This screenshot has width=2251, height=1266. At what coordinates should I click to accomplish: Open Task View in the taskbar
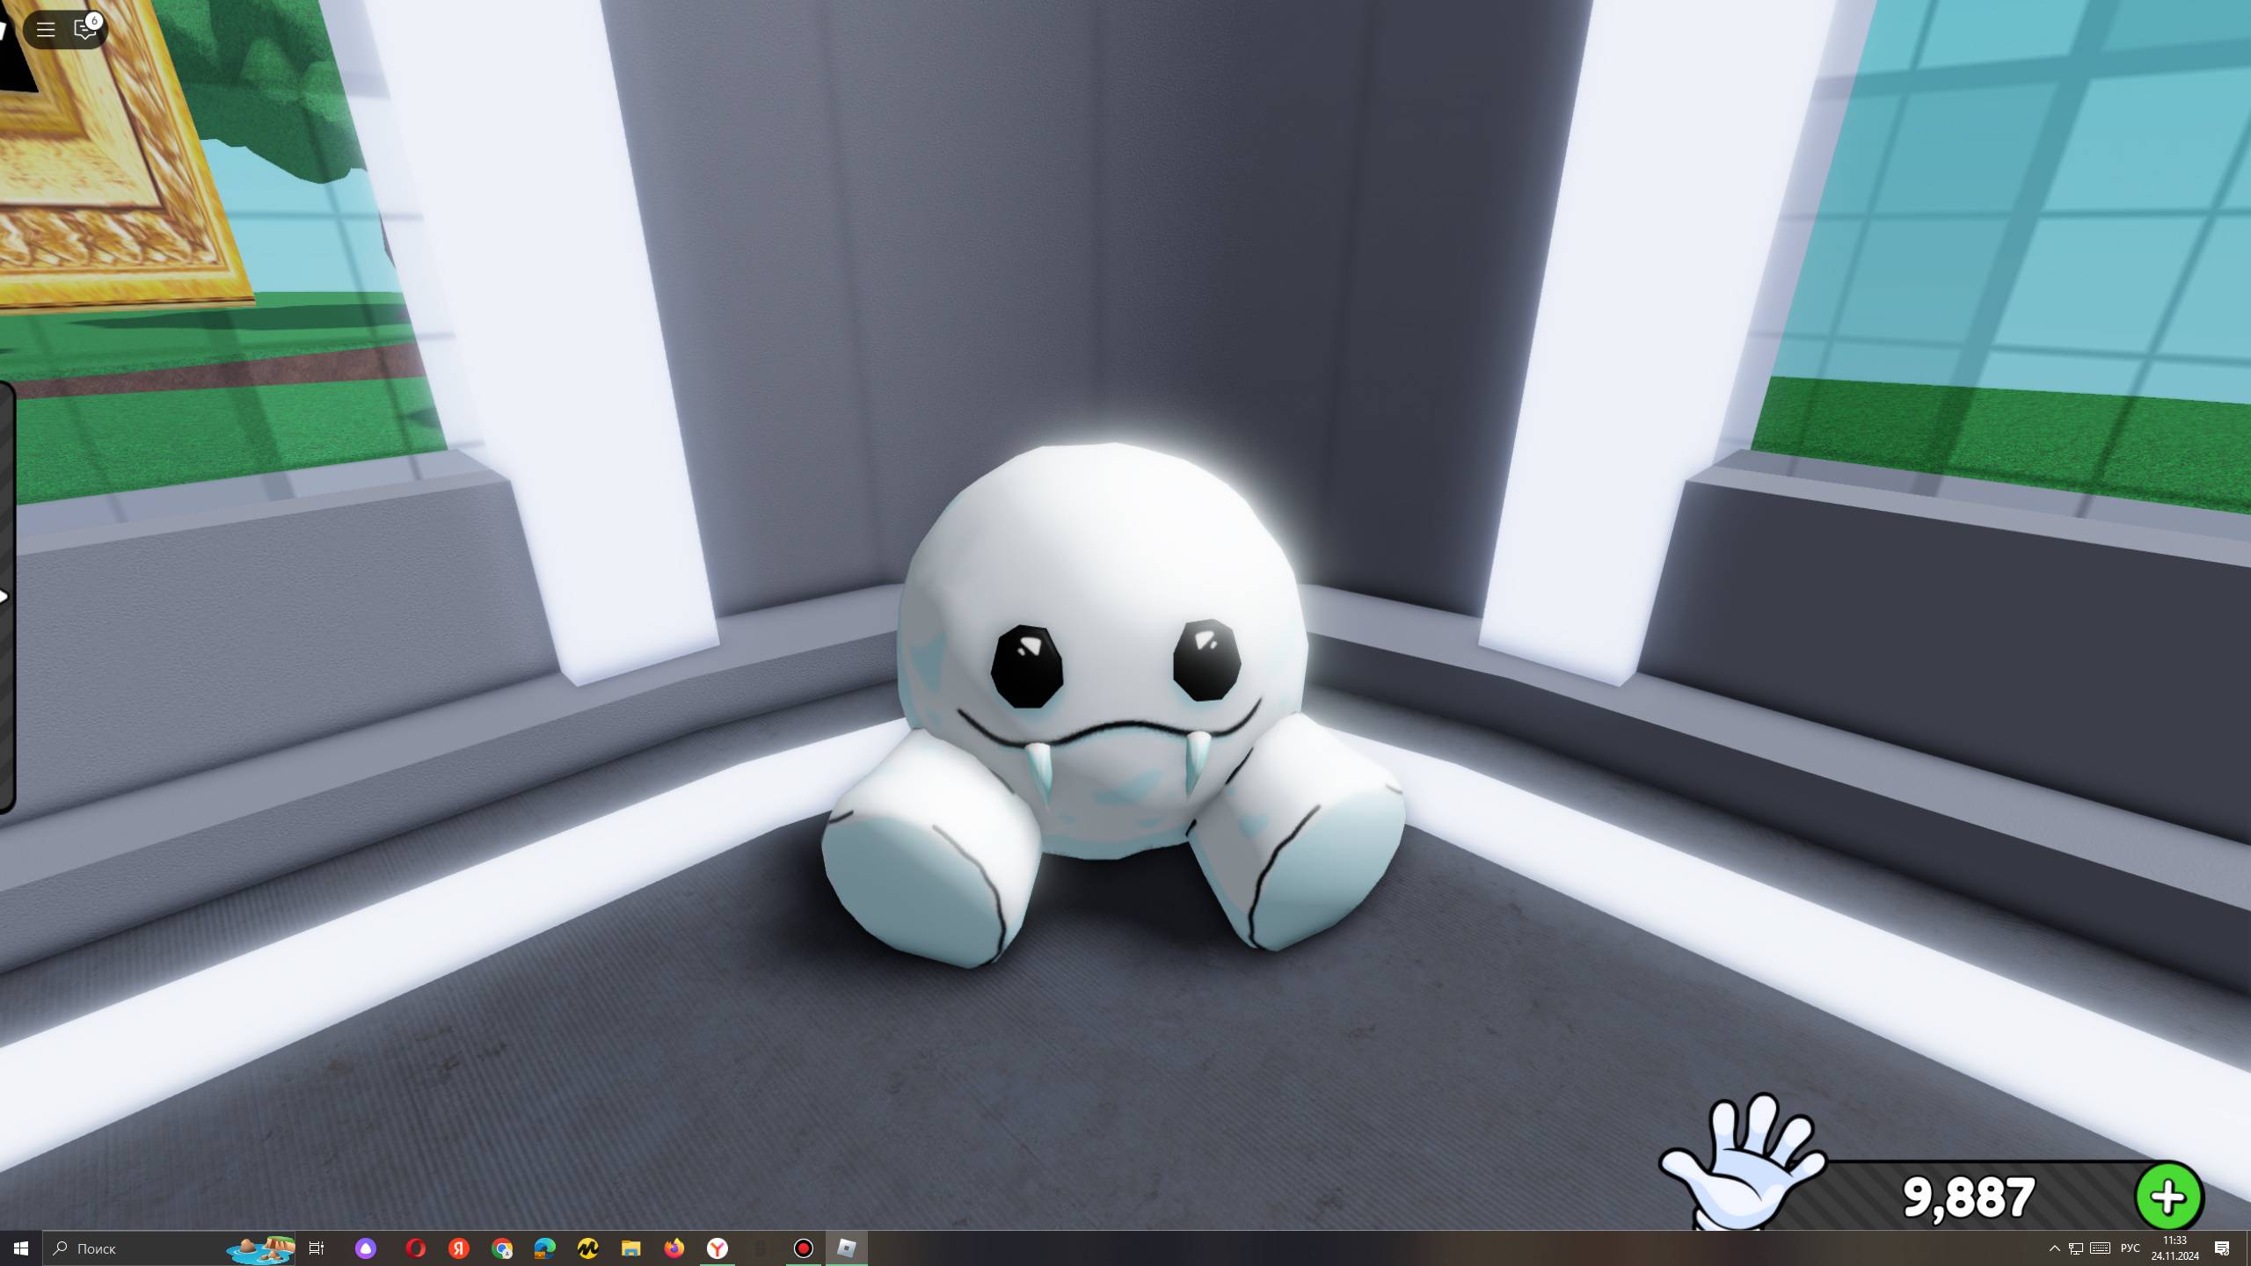(317, 1248)
